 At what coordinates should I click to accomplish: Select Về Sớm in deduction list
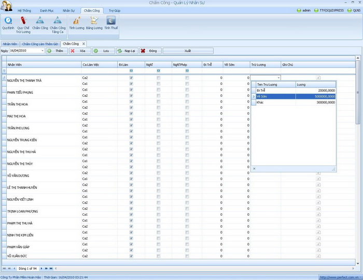click(296, 96)
